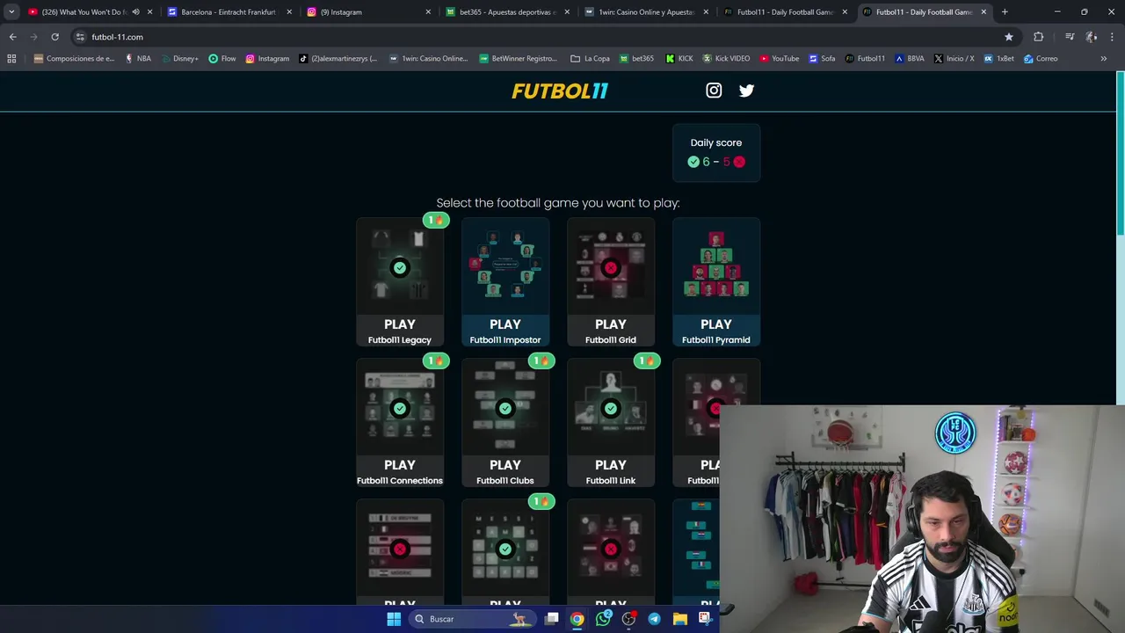Click the red cross on Futbol11 Grid
This screenshot has height=633, width=1125.
click(611, 267)
